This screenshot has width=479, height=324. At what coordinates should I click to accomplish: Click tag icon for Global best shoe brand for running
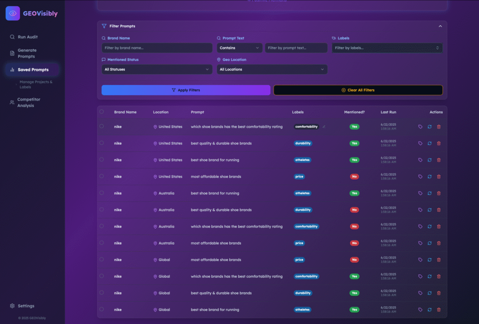coord(420,310)
